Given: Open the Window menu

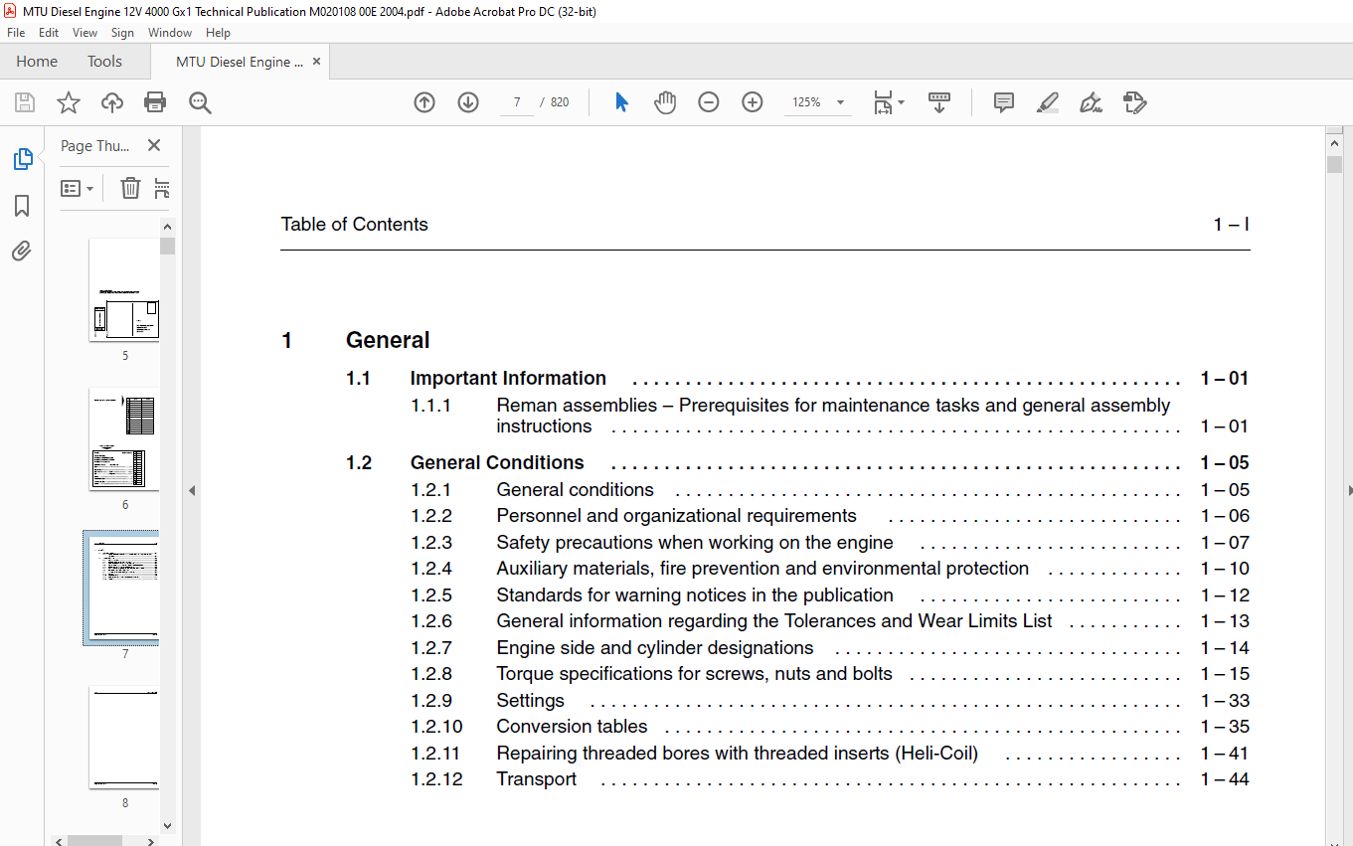Looking at the screenshot, I should tap(170, 33).
